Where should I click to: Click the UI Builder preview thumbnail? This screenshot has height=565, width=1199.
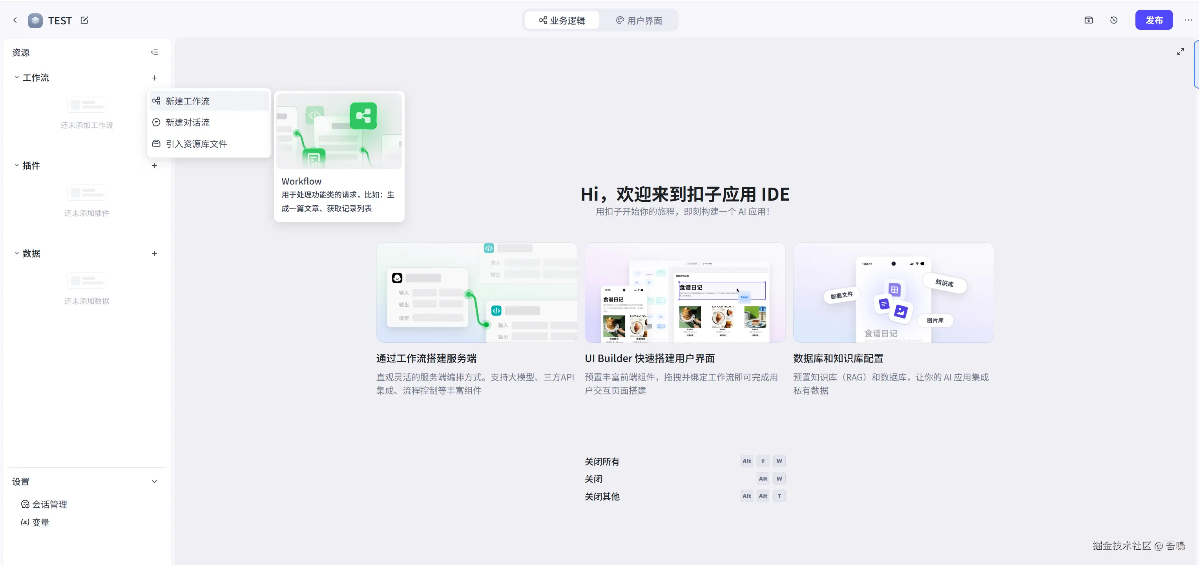click(x=685, y=293)
